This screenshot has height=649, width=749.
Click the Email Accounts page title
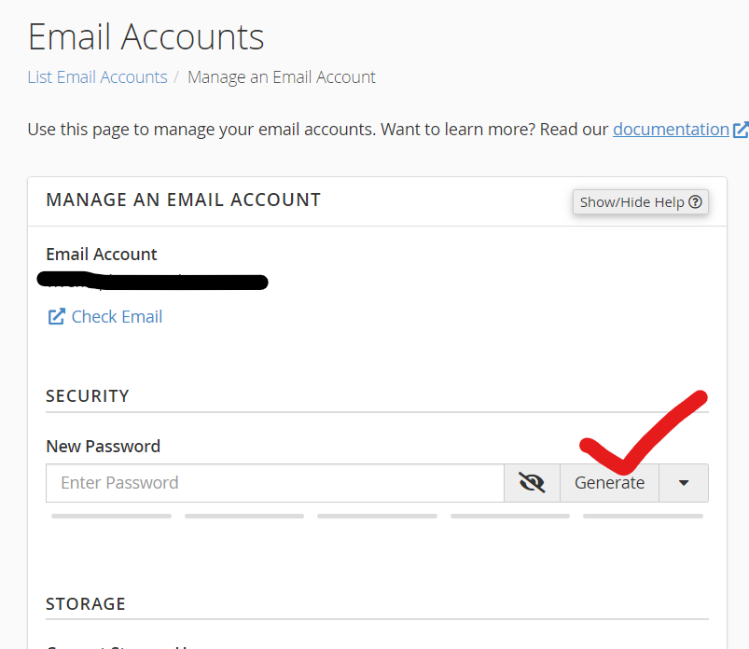tap(146, 36)
